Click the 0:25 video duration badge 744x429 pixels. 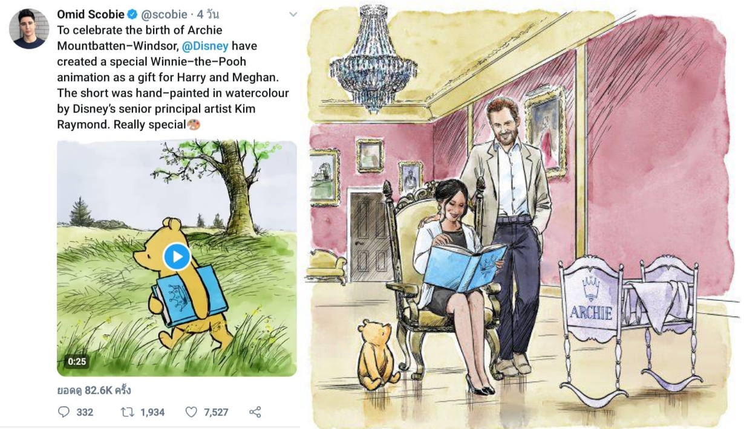tap(77, 361)
